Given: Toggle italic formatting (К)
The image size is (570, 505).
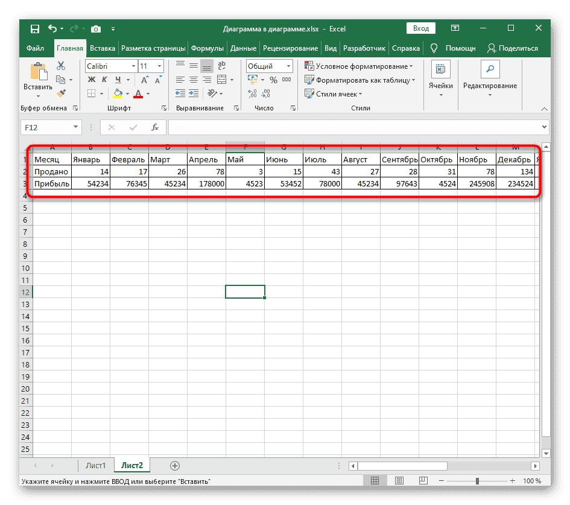Looking at the screenshot, I should coord(104,80).
